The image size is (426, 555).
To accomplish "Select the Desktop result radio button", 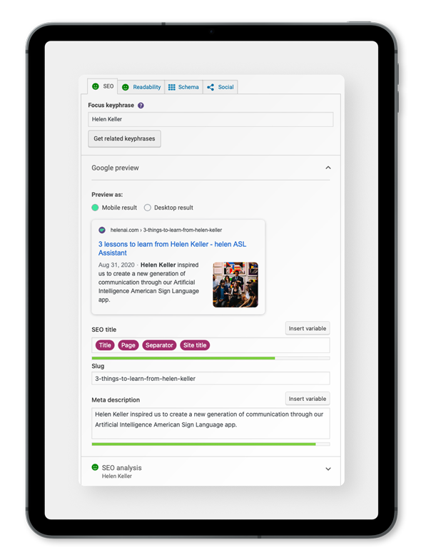I will tap(147, 208).
